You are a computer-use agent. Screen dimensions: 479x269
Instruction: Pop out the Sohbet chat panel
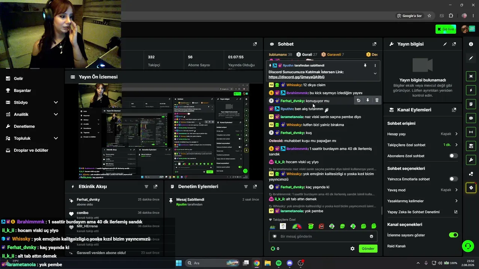coord(374,44)
